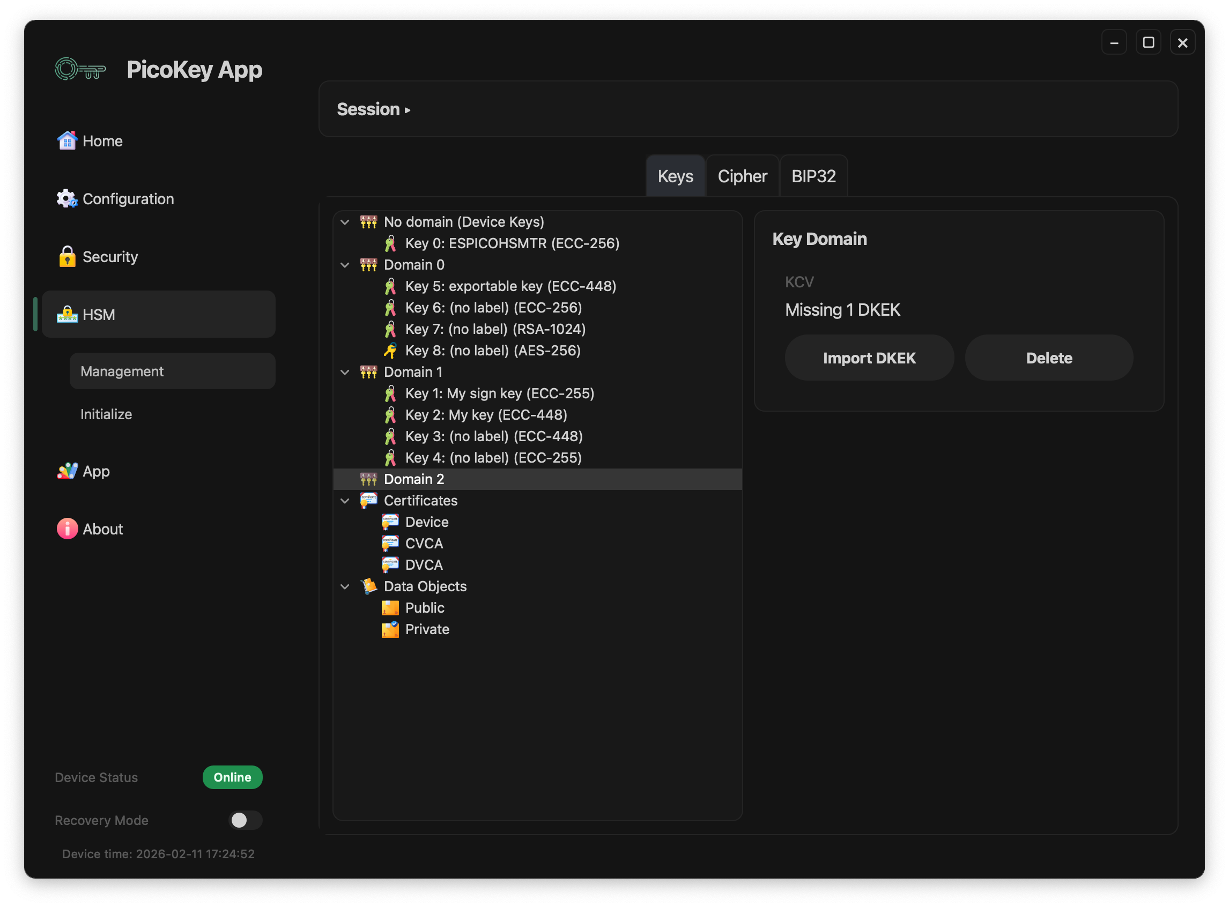Image resolution: width=1229 pixels, height=907 pixels.
Task: Open the Initialize submenu item
Action: (106, 414)
